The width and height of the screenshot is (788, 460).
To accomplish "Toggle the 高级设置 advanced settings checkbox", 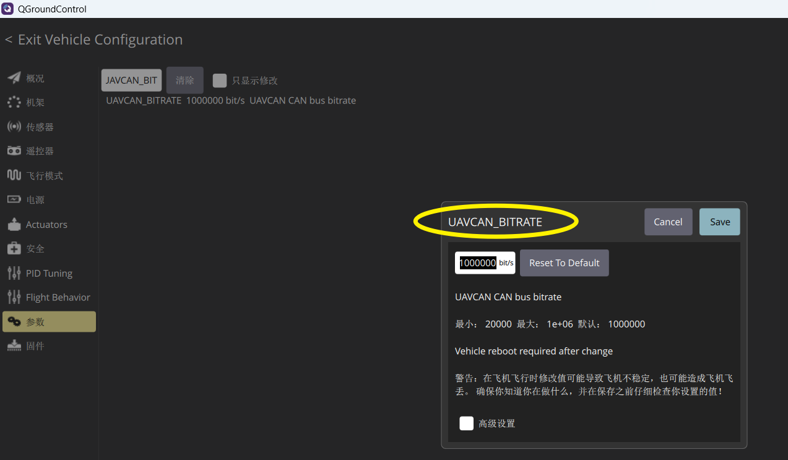I will (467, 423).
